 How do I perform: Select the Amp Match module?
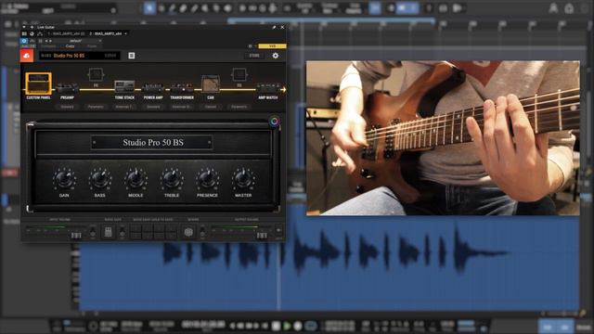(x=268, y=91)
